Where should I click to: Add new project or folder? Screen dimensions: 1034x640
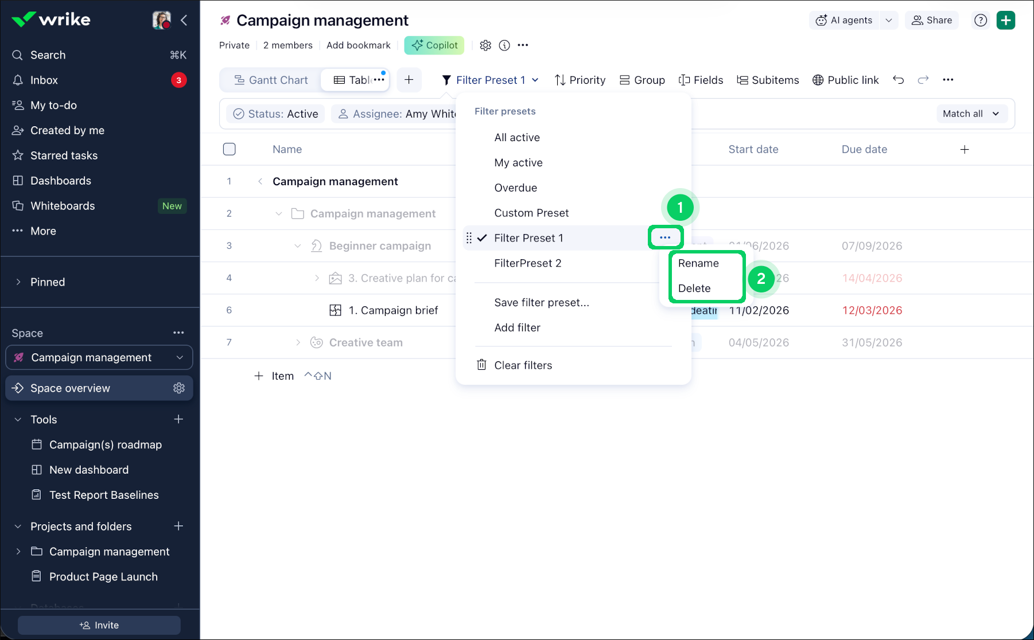[178, 526]
